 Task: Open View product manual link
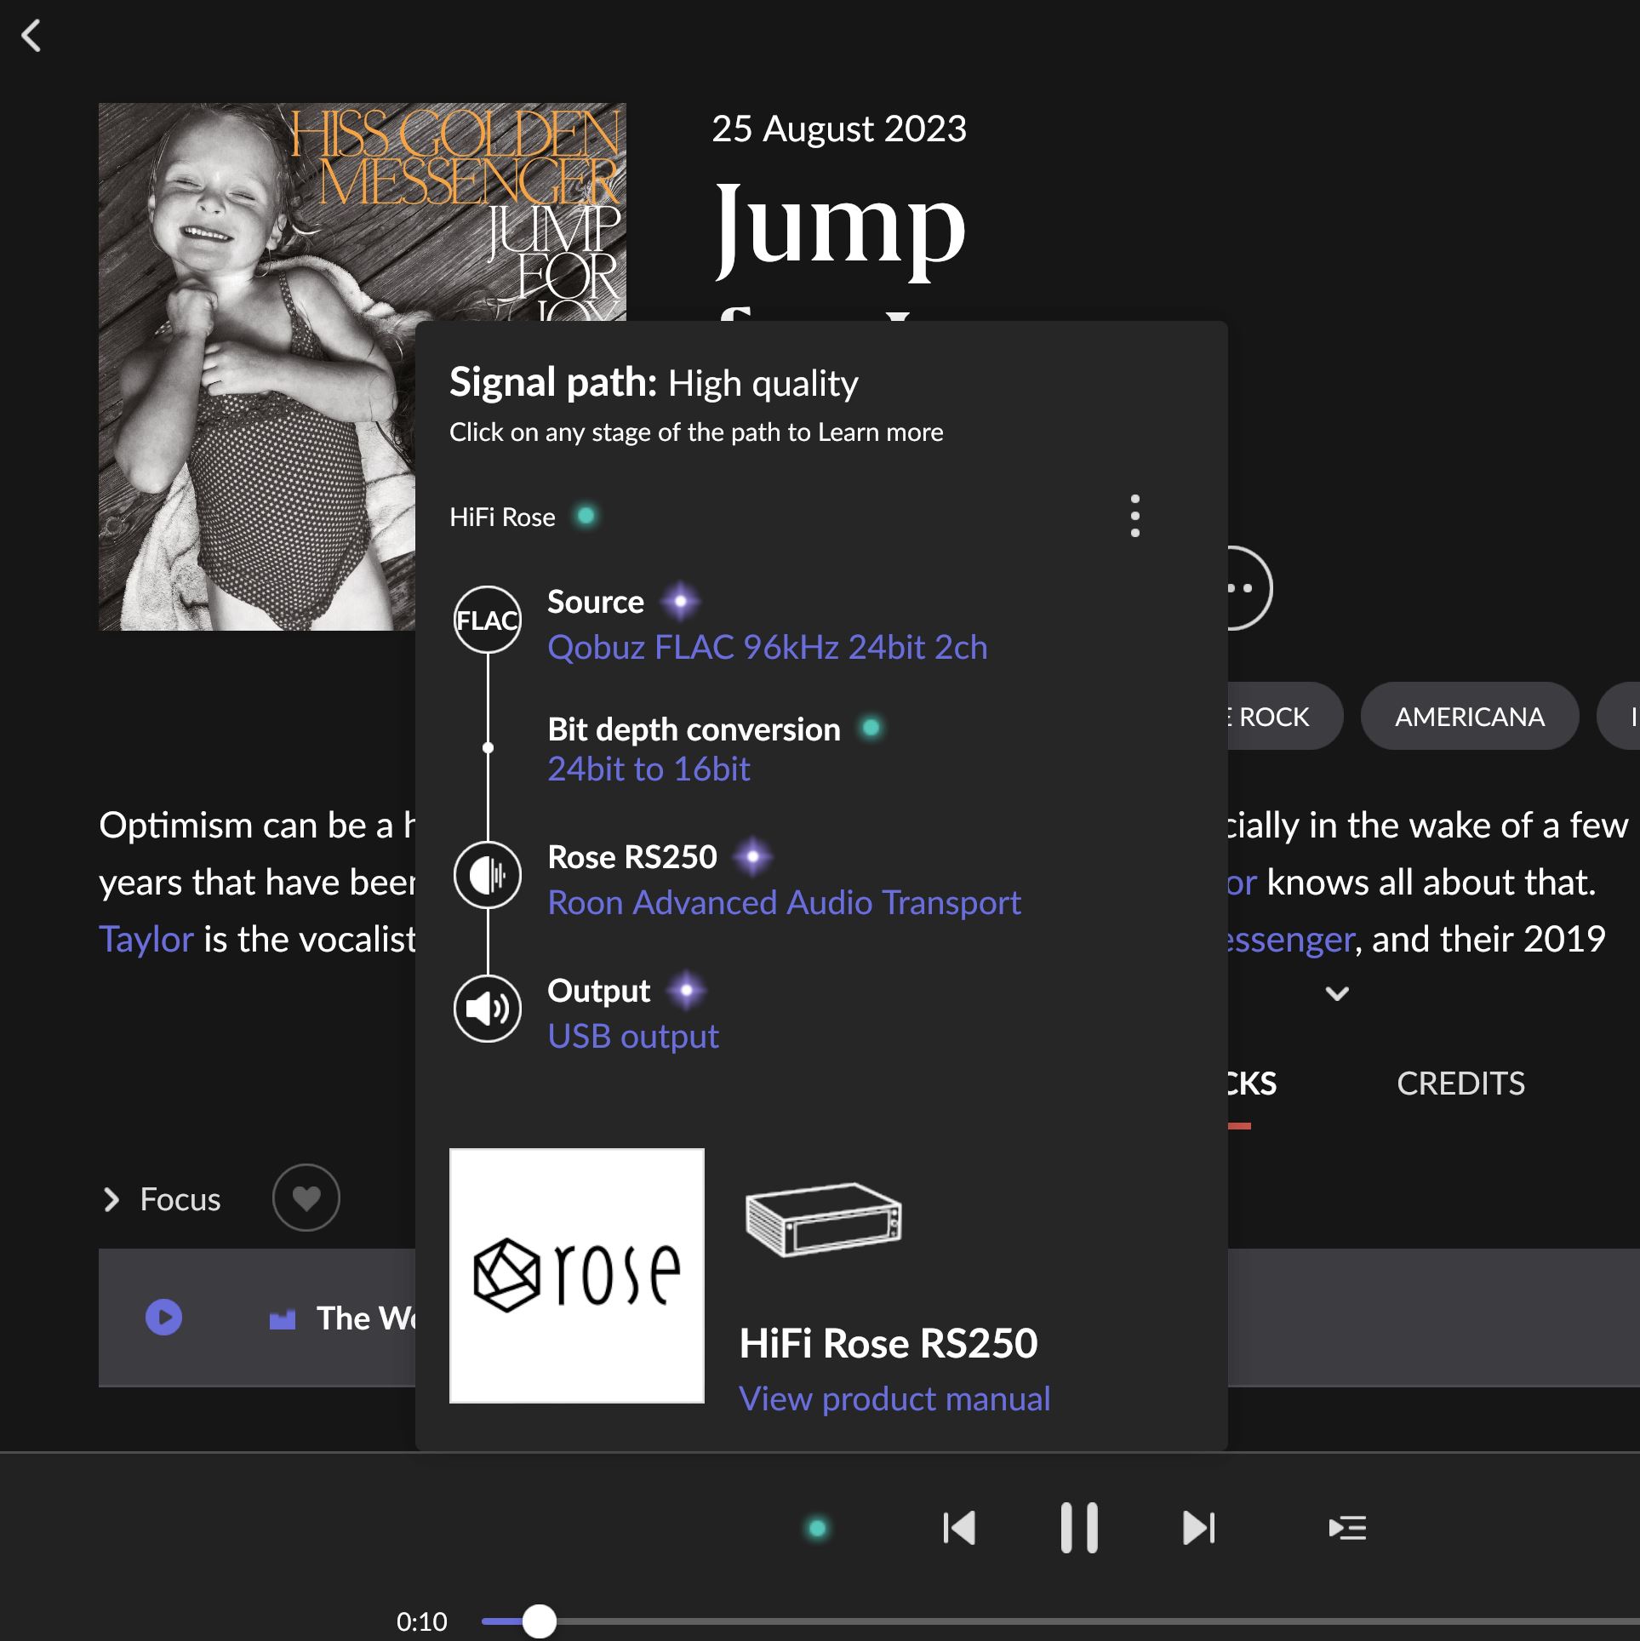click(x=894, y=1398)
